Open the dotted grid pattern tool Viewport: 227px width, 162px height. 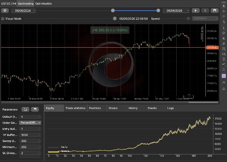(224, 49)
